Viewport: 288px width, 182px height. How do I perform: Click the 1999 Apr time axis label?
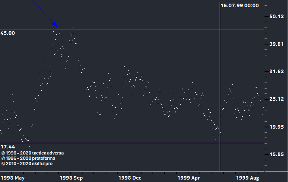(x=189, y=178)
